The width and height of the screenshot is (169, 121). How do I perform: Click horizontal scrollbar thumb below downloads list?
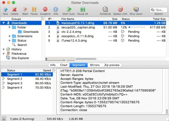click(x=86, y=59)
